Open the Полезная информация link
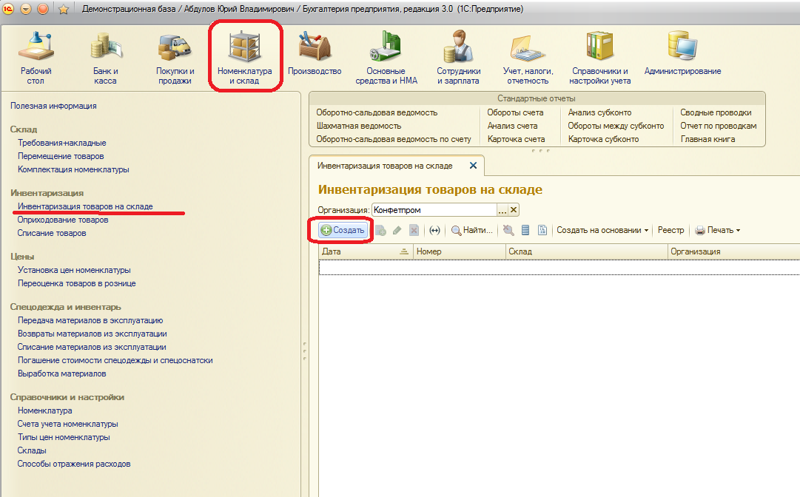 tap(53, 106)
